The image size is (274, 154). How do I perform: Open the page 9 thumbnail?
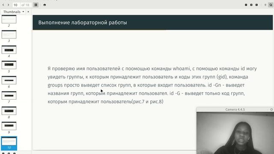tap(9, 126)
